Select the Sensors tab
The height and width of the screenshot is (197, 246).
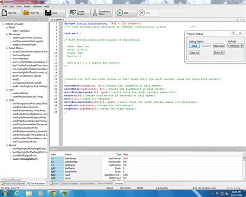tap(119, 183)
